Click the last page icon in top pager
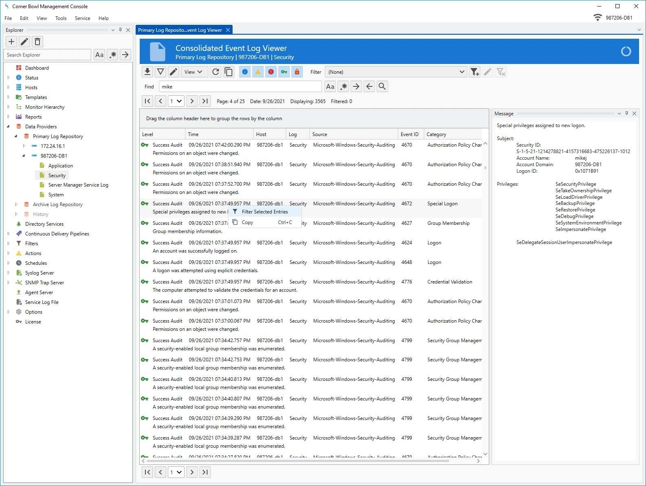646x486 pixels. [x=205, y=101]
